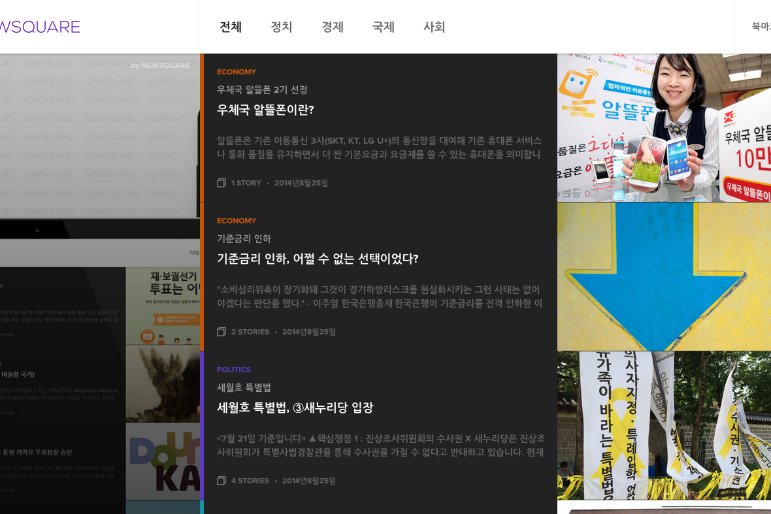Open article 우체국 알뜰폰이란?
This screenshot has height=514, width=771.
[265, 110]
